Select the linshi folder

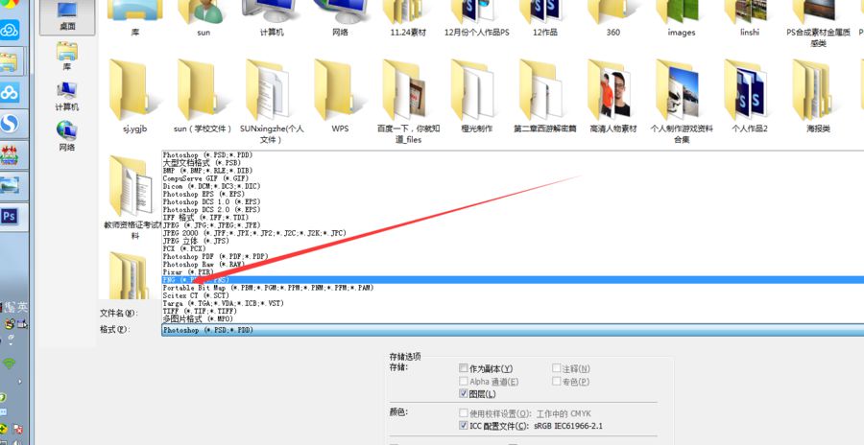750,17
